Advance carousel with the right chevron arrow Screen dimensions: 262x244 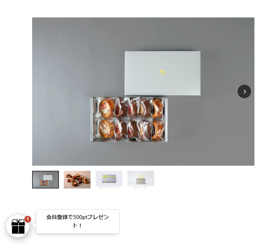244,91
